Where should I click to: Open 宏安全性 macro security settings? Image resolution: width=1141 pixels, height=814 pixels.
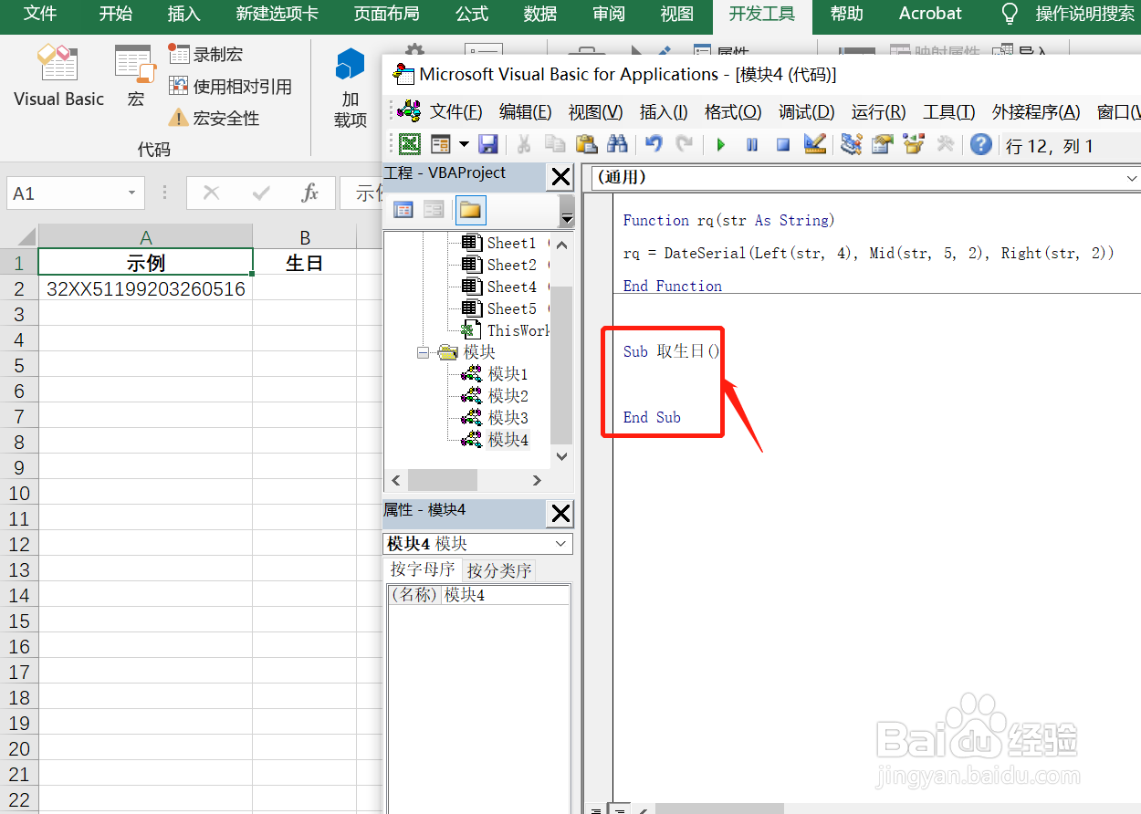point(215,118)
